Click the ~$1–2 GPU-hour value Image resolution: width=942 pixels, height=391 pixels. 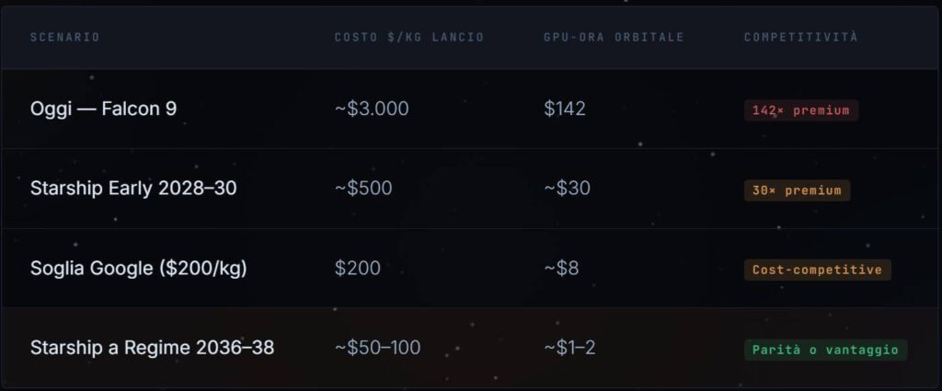569,349
